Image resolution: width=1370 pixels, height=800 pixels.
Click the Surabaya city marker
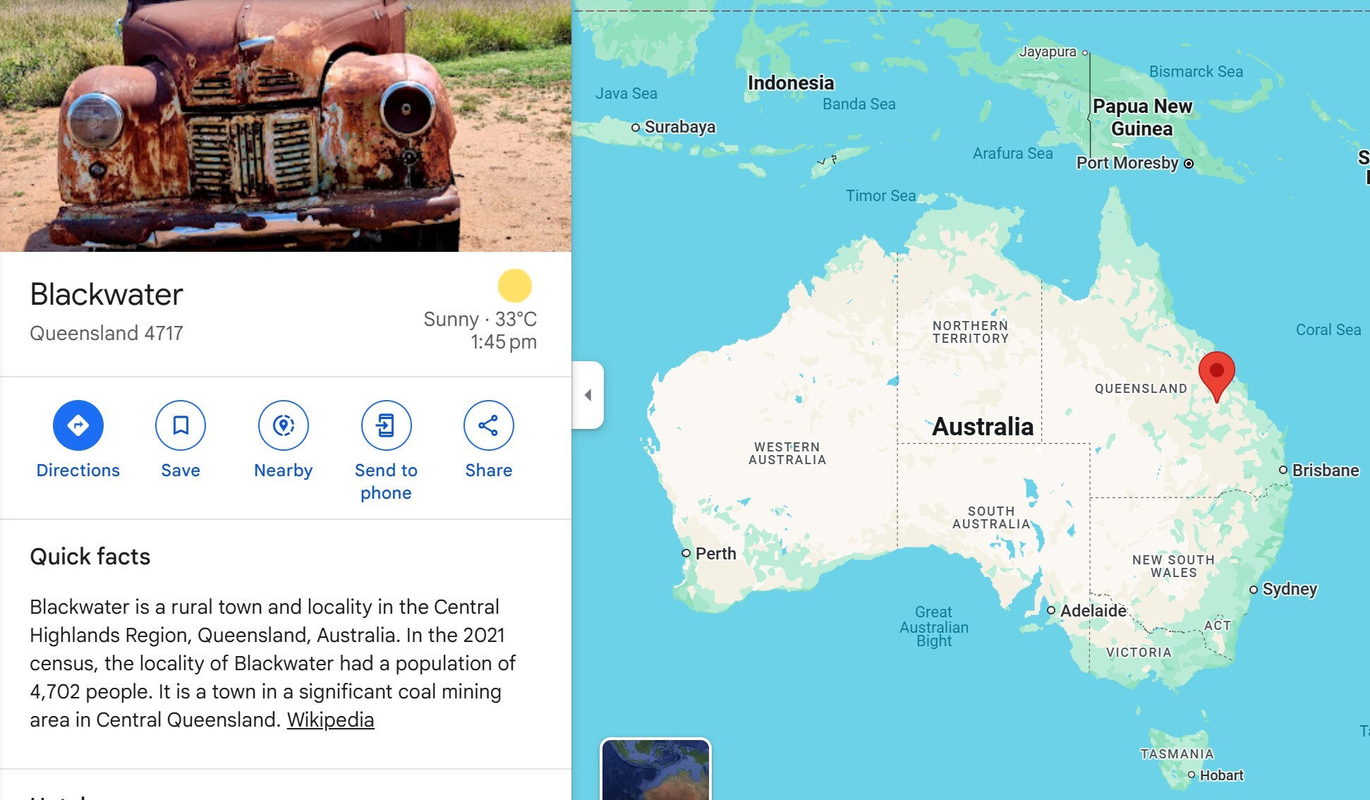636,128
